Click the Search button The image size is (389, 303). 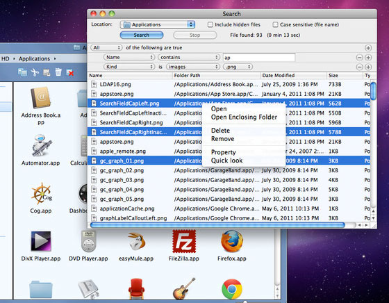coord(142,35)
